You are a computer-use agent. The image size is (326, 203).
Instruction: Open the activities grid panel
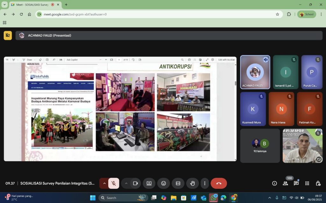click(307, 183)
